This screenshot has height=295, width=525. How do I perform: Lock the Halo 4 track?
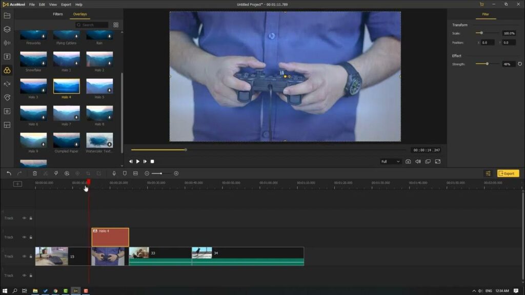[31, 237]
